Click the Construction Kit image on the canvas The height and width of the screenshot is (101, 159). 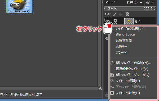click(19, 6)
